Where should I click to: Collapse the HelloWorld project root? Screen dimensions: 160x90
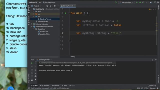point(32,9)
